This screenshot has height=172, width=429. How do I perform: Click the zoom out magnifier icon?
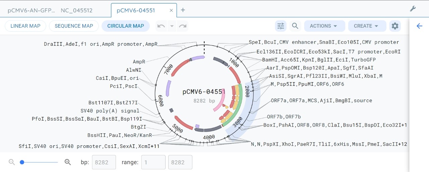point(12,162)
